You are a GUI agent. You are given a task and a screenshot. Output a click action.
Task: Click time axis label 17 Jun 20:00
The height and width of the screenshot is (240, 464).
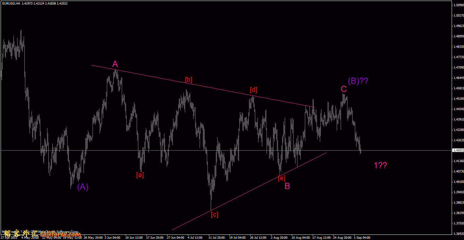(155, 238)
